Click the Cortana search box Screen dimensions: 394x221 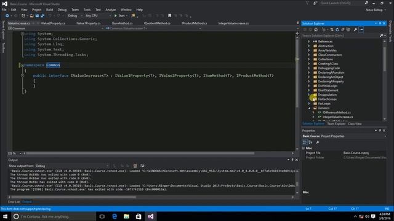54,217
